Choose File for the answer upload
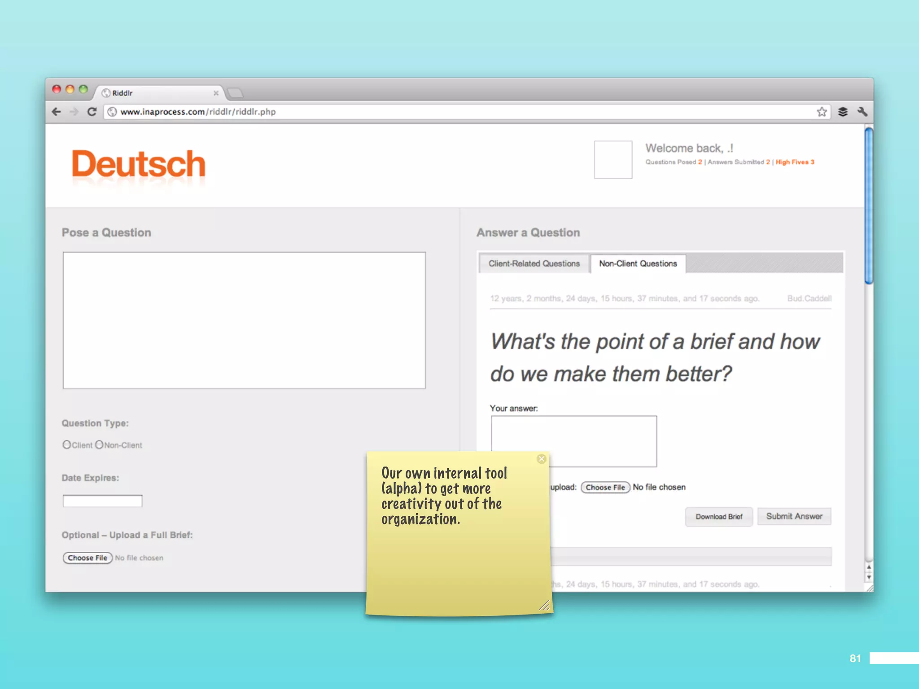This screenshot has width=919, height=689. 605,487
